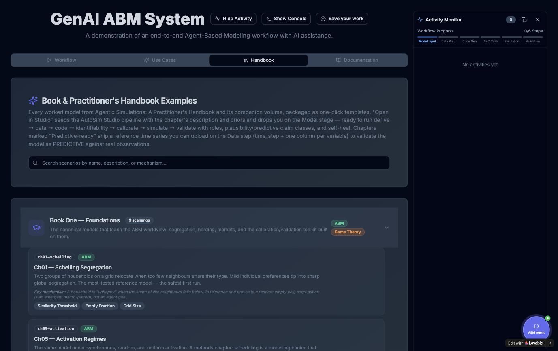Click the sparkle icon on Use Cases tab
The image size is (558, 351).
tap(147, 60)
